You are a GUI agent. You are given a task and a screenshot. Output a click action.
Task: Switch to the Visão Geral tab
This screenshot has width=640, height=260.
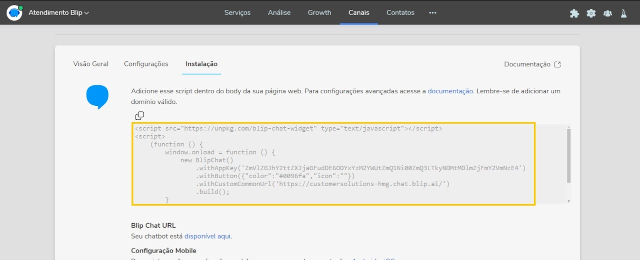[x=91, y=64]
